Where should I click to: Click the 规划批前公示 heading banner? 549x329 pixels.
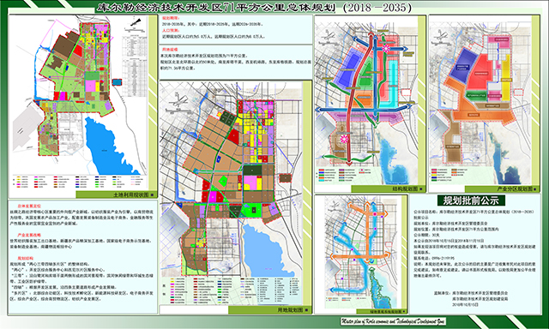[x=471, y=200]
